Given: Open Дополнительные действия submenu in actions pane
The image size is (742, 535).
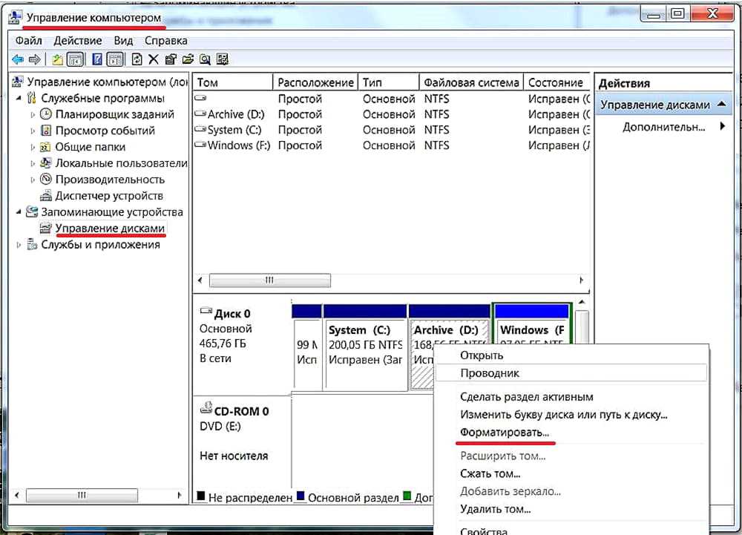Looking at the screenshot, I should tap(663, 127).
